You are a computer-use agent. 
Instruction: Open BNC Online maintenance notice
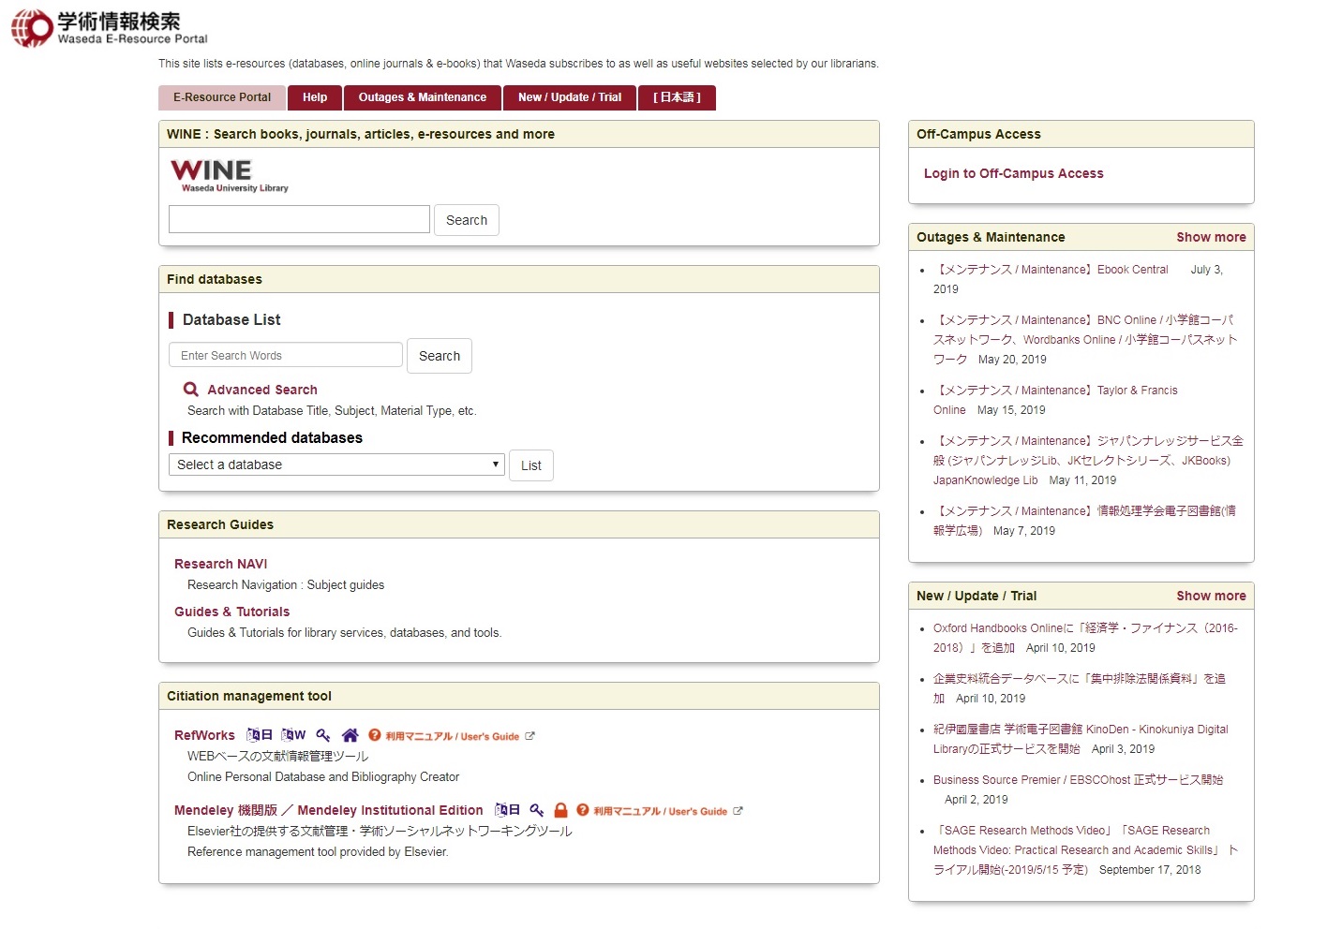coord(1085,339)
